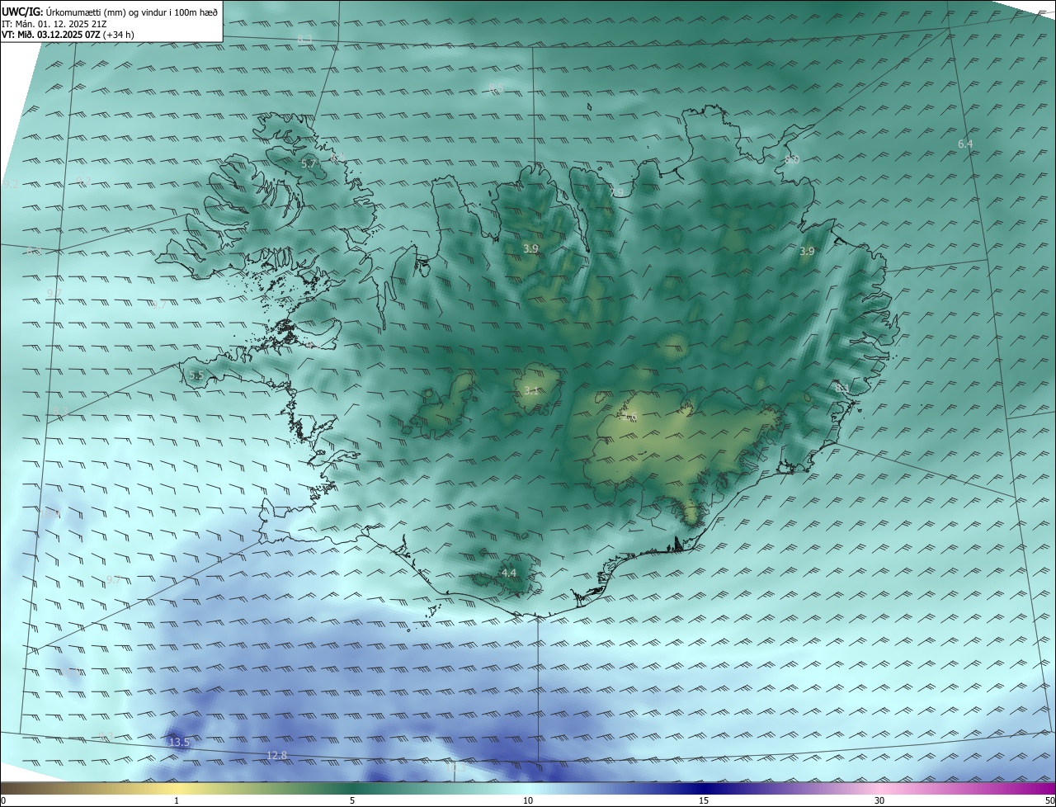This screenshot has height=807, width=1056.
Task: Click the 0 tick on the color scale
Action: 3,801
